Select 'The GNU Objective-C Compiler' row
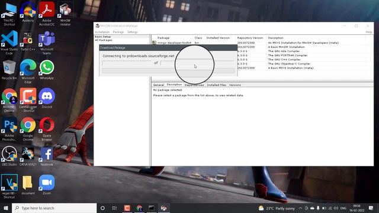This screenshot has width=379, height=213. click(289, 64)
